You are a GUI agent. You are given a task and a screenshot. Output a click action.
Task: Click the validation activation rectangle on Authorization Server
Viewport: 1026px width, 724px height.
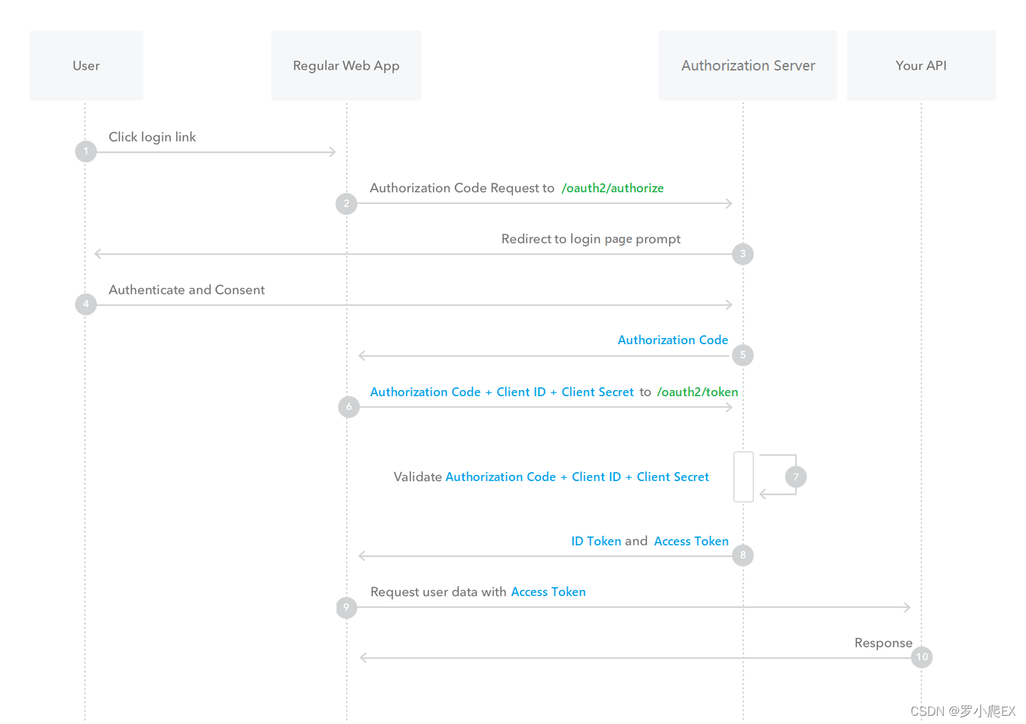coord(744,477)
